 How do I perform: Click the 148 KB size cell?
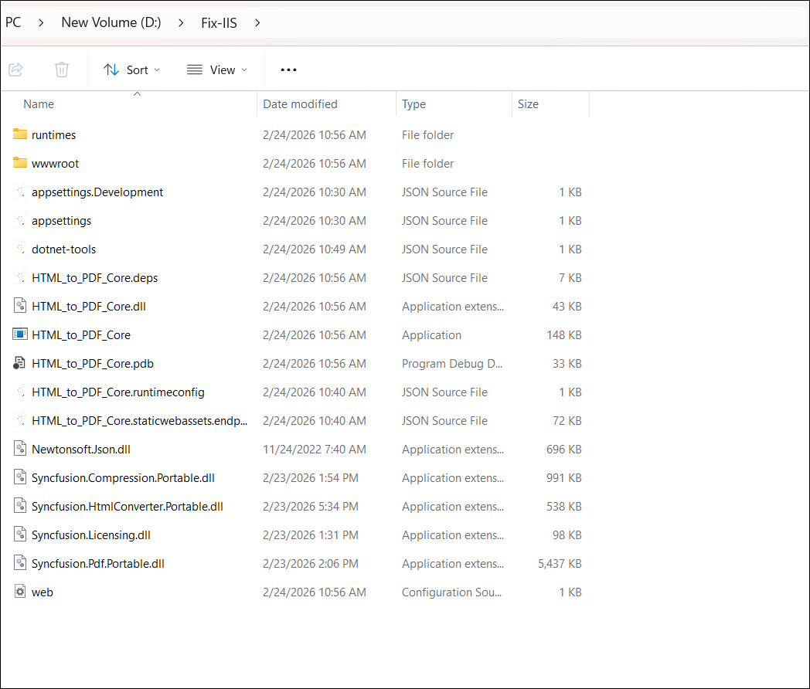[x=564, y=335]
